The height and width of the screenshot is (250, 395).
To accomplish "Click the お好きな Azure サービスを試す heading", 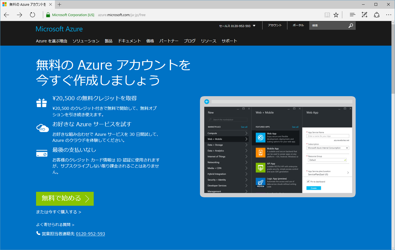I will (92, 124).
